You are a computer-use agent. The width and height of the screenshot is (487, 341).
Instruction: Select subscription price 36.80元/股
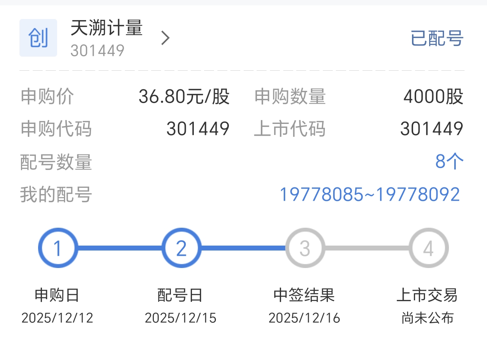click(x=184, y=97)
